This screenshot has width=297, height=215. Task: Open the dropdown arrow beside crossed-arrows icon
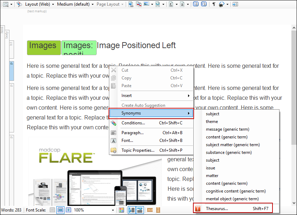click(x=163, y=4)
